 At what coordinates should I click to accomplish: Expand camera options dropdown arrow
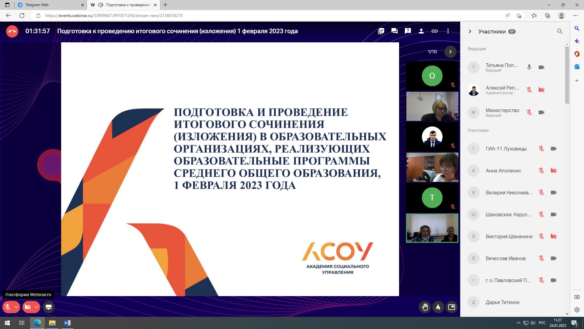[36, 307]
